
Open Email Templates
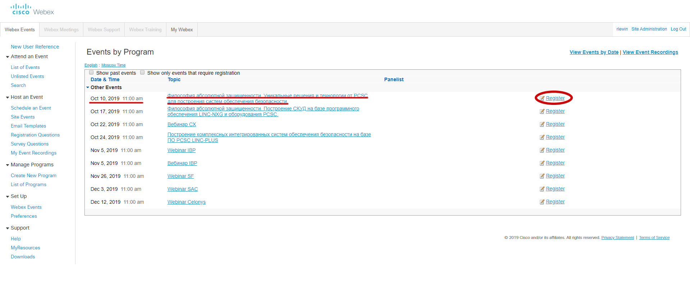tap(28, 126)
